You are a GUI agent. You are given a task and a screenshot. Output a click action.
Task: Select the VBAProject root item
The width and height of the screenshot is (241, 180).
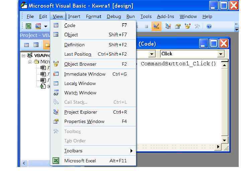(39, 55)
